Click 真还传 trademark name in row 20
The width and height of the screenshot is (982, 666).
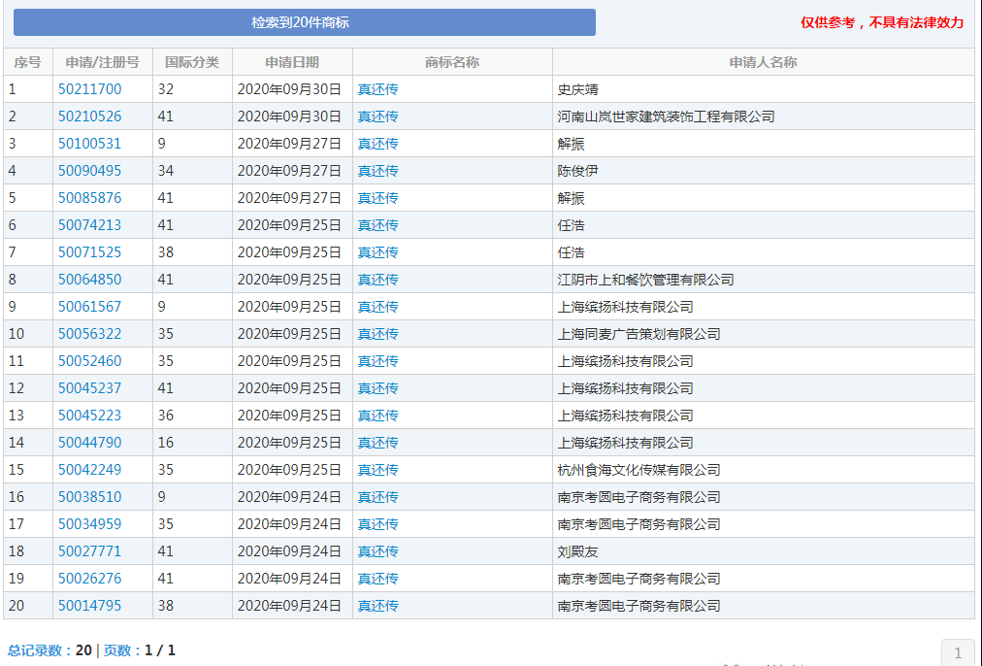point(377,606)
